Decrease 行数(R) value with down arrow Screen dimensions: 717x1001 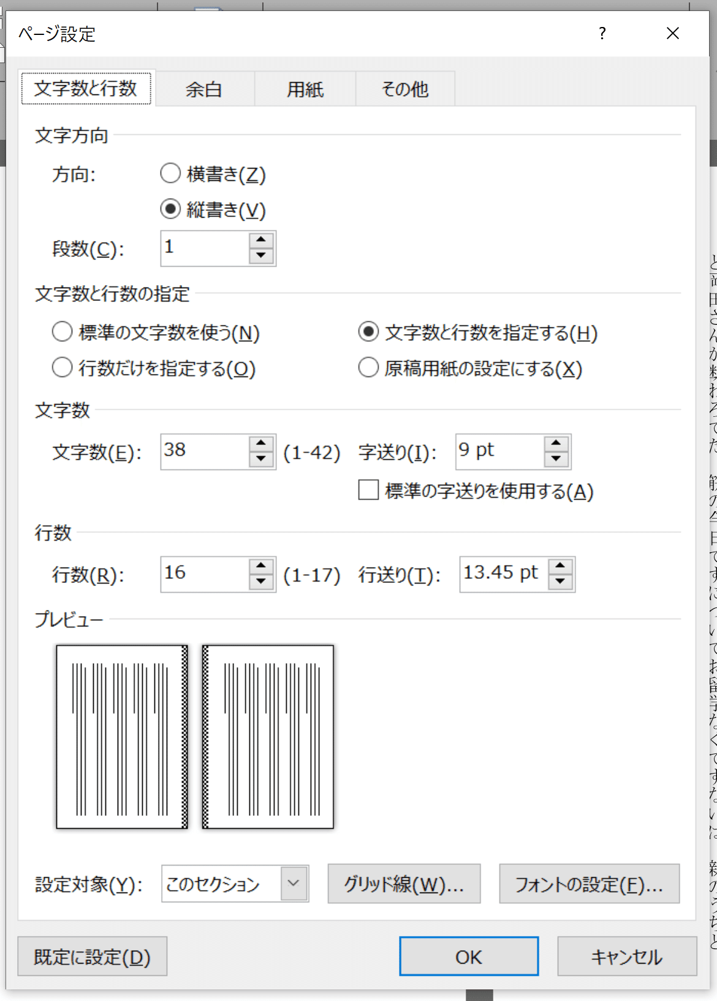click(x=262, y=582)
